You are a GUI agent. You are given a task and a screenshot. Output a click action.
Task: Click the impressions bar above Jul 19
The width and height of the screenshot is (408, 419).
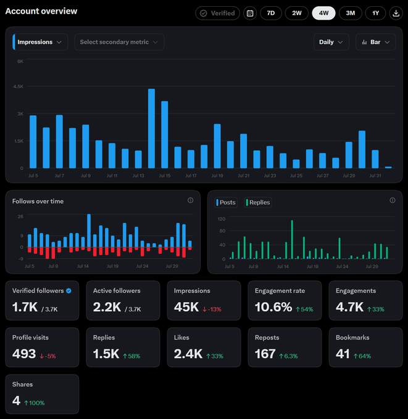pyautogui.click(x=217, y=146)
